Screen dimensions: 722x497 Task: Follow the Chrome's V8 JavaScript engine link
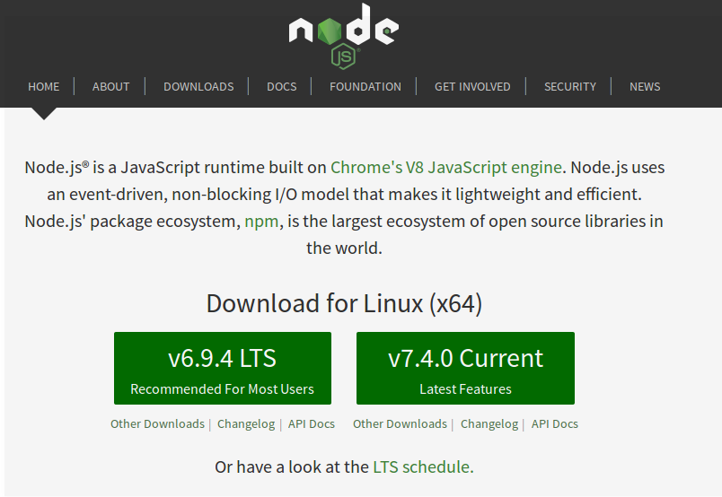pyautogui.click(x=446, y=168)
